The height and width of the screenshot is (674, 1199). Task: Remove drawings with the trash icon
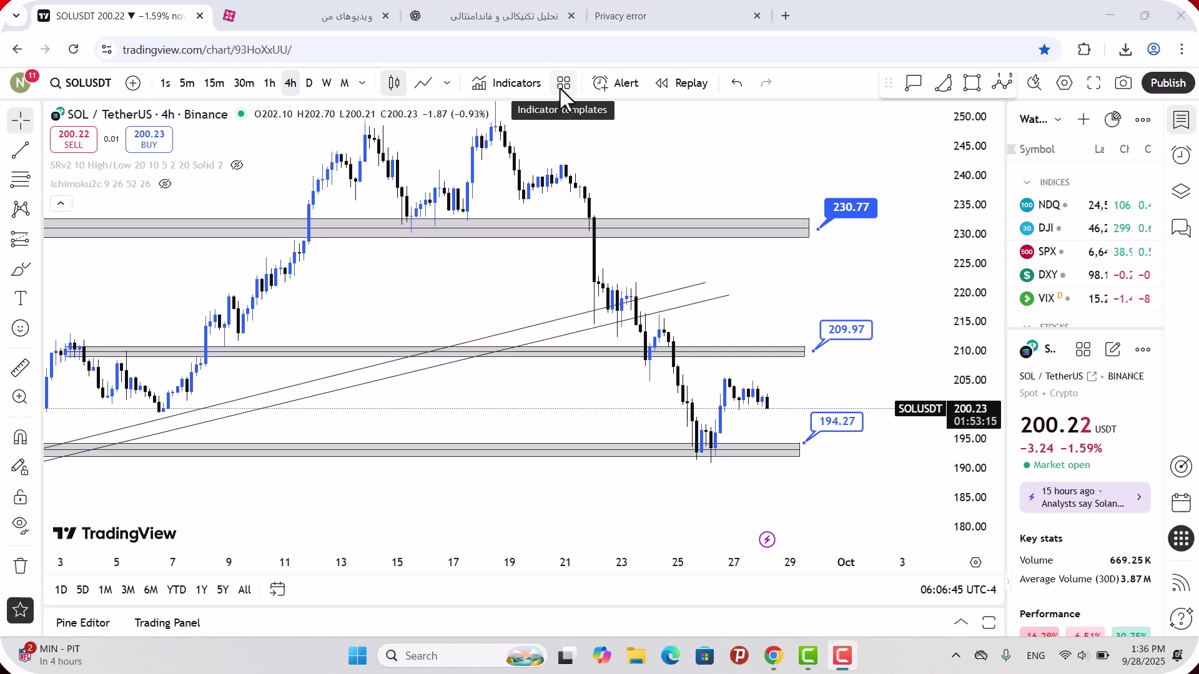21,565
